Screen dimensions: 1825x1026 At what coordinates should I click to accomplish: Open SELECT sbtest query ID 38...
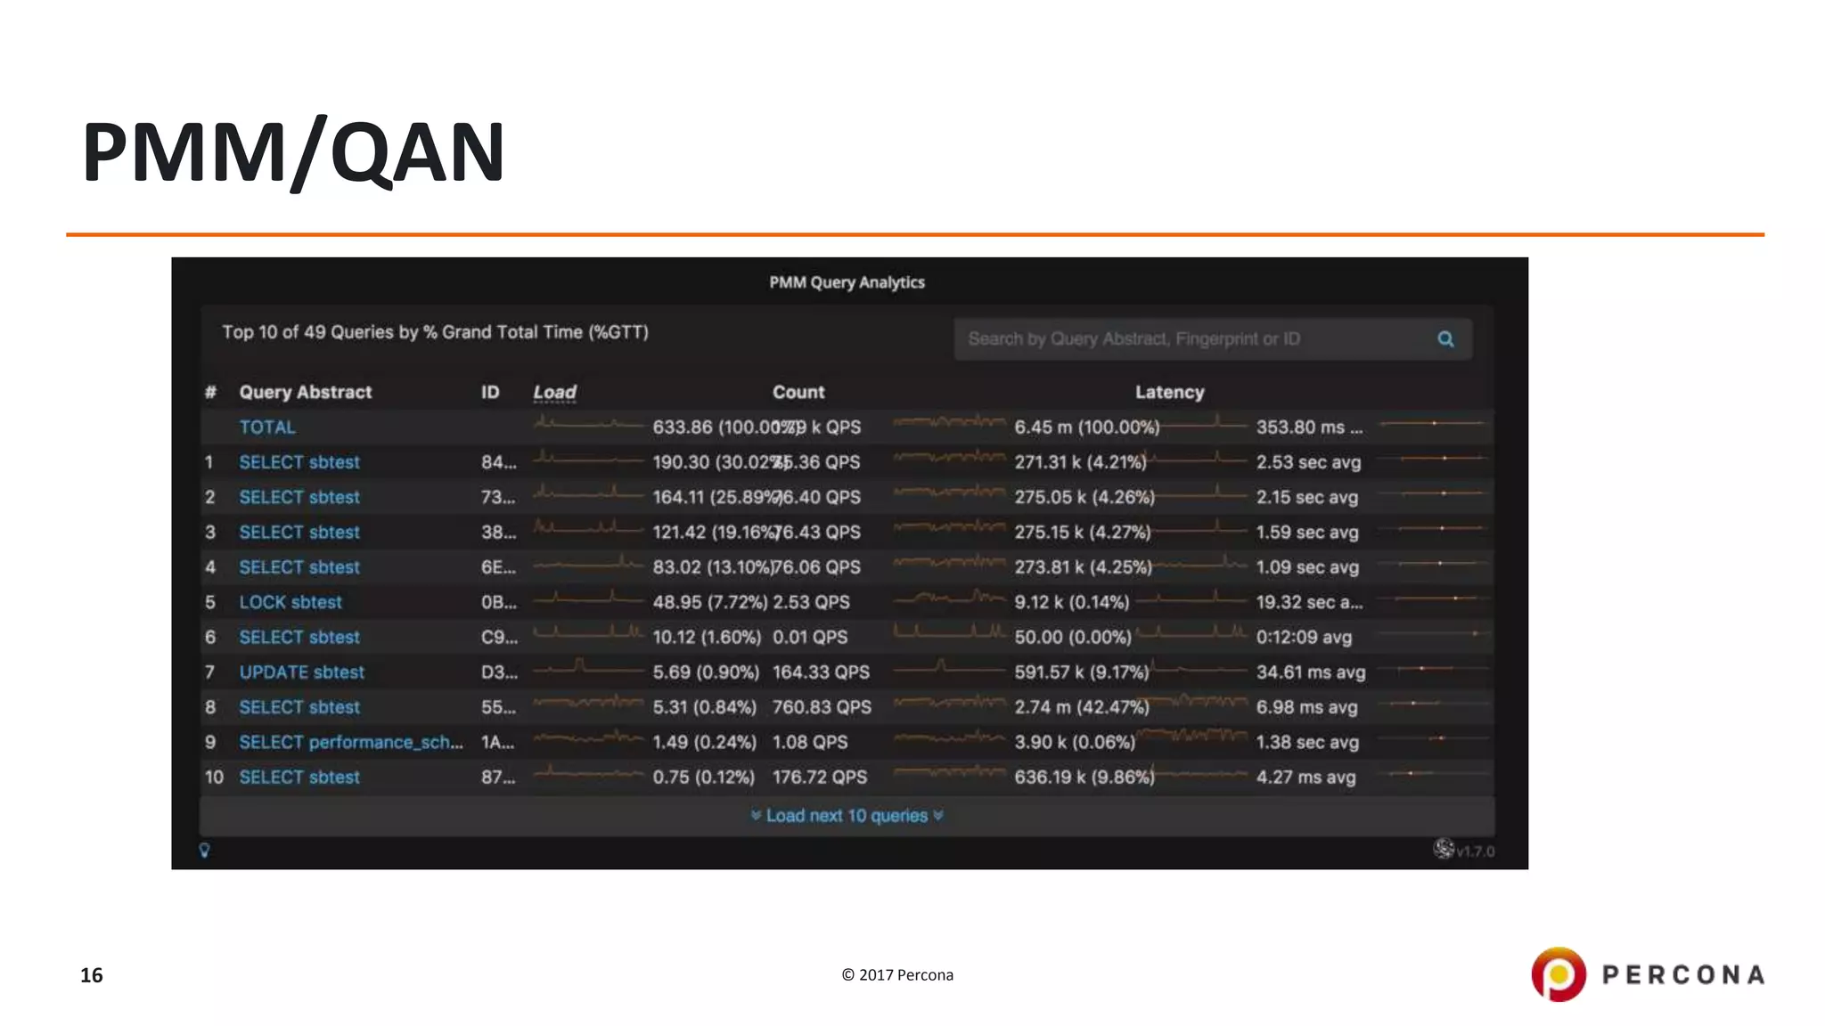pyautogui.click(x=299, y=533)
